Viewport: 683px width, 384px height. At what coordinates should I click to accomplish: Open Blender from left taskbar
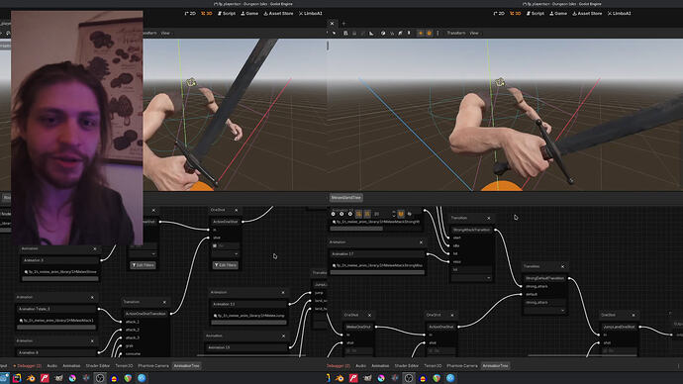[x=31, y=378]
